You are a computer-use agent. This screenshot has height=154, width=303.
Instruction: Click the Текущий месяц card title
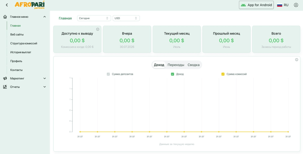[x=177, y=34]
